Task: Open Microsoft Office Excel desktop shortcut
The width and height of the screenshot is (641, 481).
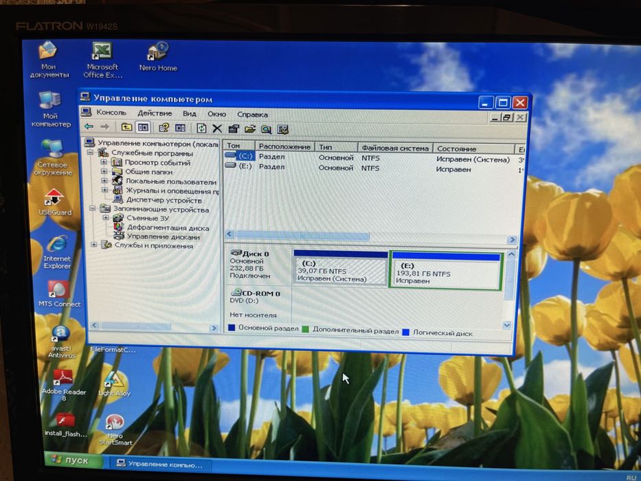Action: click(102, 60)
